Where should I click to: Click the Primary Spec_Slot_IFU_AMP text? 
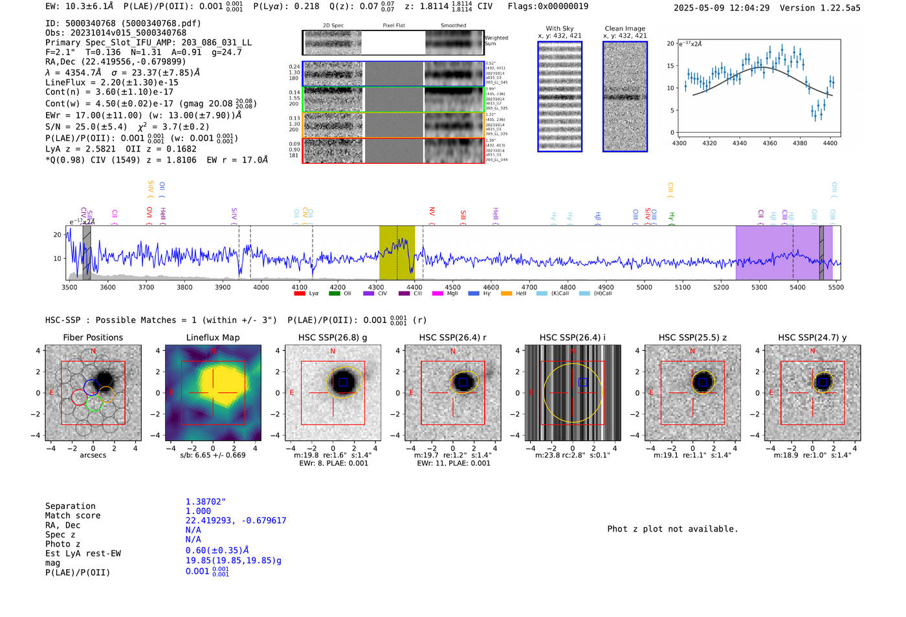click(148, 43)
